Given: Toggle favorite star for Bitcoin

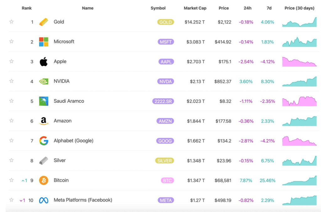Looking at the screenshot, I should [x=12, y=180].
